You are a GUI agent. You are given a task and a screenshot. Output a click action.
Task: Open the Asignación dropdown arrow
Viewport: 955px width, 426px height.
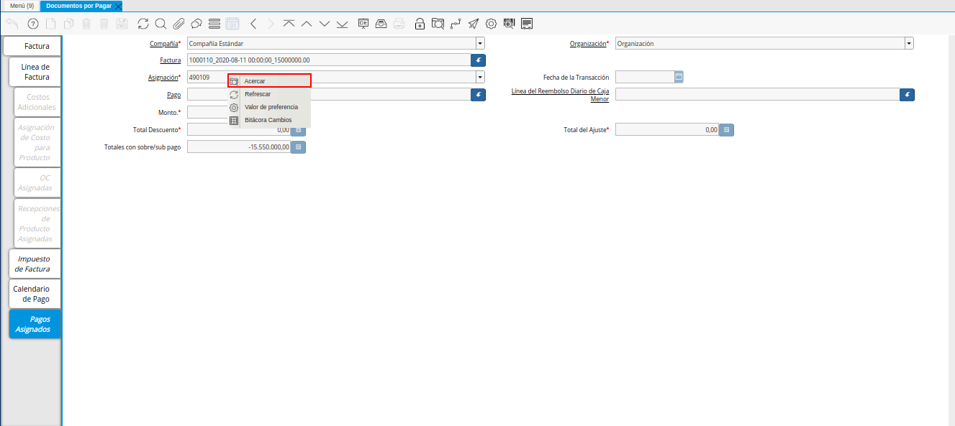click(479, 77)
